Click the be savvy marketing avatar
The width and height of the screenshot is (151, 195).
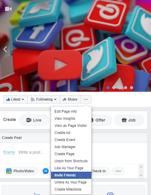point(9,152)
